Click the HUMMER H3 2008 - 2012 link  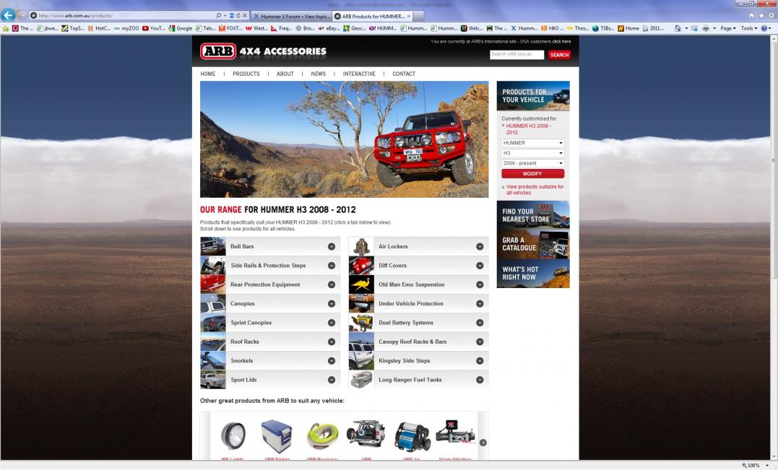pyautogui.click(x=529, y=129)
